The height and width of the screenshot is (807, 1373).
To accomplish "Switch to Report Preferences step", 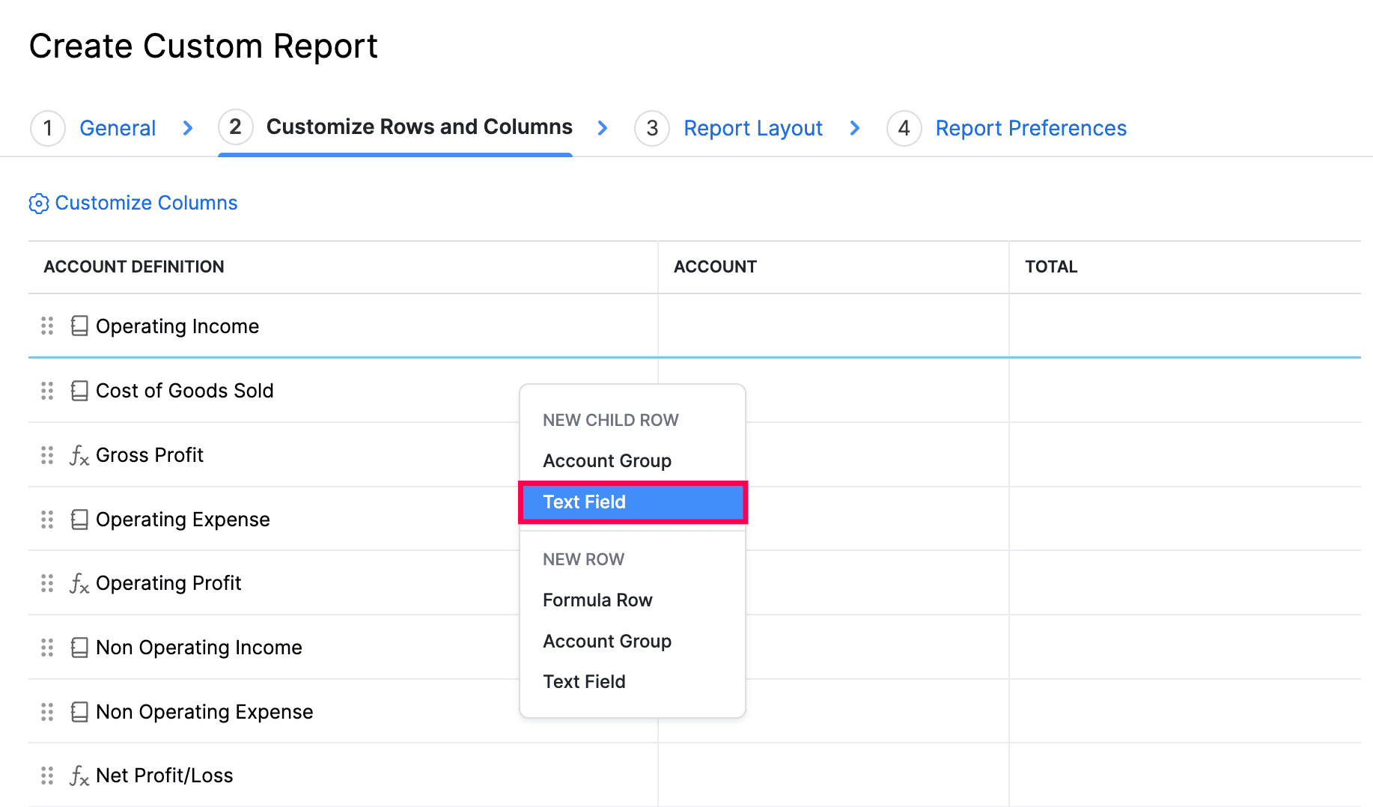I will [1030, 128].
